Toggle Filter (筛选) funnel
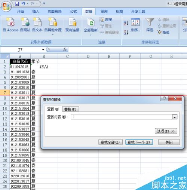This screenshot has height=190, width=187. (150, 25)
